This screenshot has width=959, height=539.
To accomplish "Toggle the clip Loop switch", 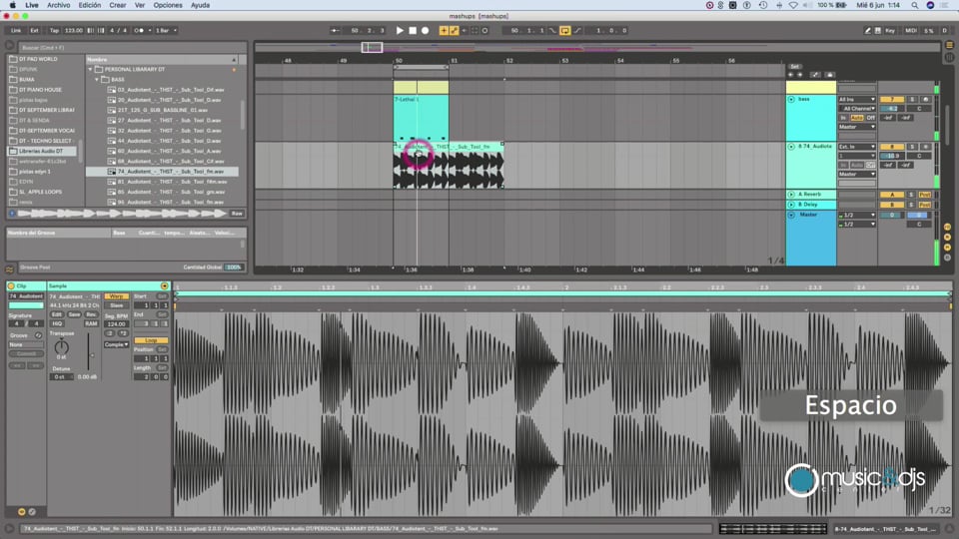I will [151, 340].
